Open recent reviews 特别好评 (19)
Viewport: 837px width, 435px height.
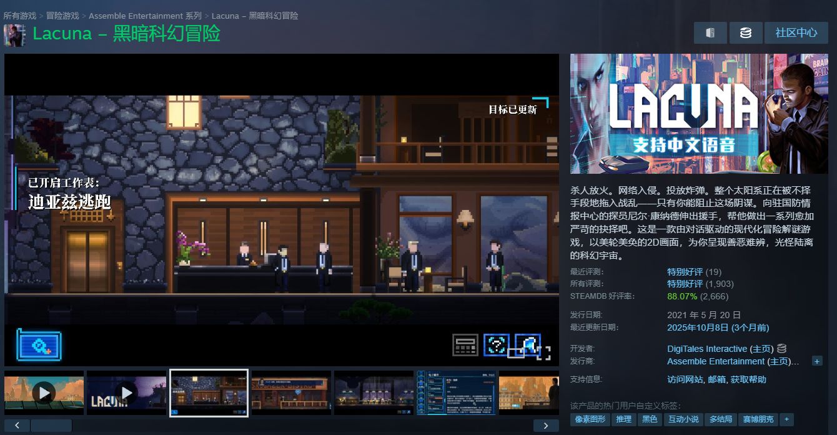click(694, 272)
